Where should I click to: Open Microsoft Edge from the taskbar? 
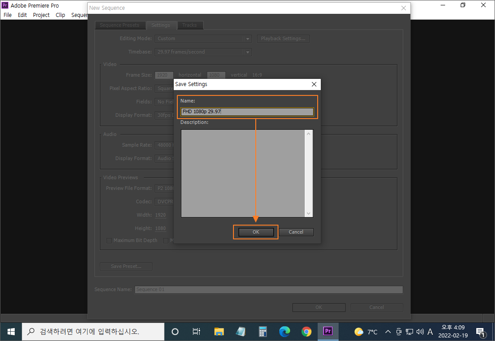point(285,332)
